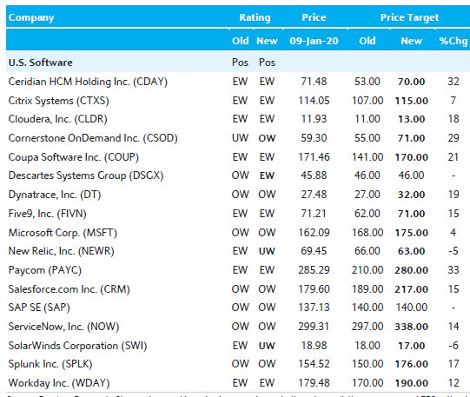
Task: Click Cornerstone old rating UW
Action: (240, 138)
